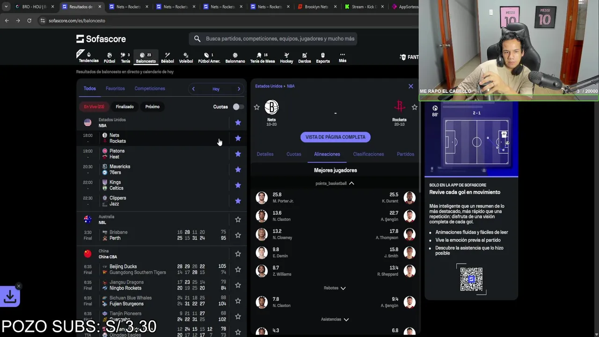Expand the Rebotes section

coord(335,288)
